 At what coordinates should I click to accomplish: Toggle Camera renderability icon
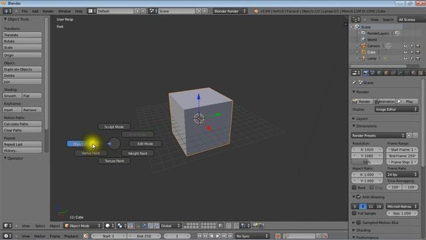pyautogui.click(x=418, y=46)
